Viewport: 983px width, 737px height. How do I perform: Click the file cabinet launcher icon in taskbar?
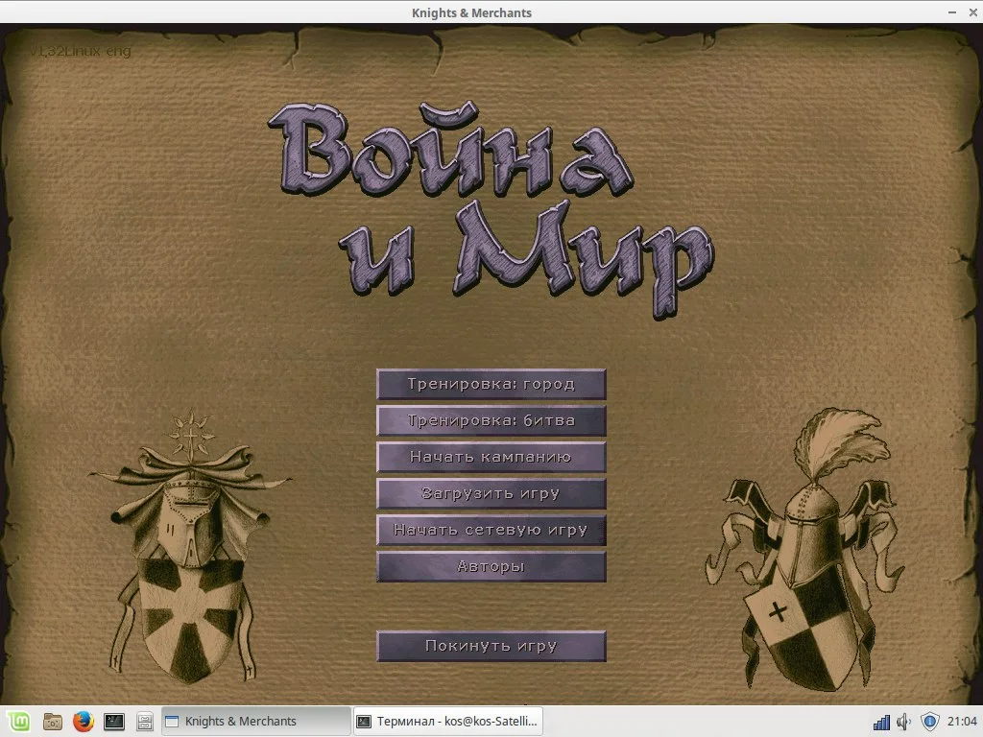point(145,722)
